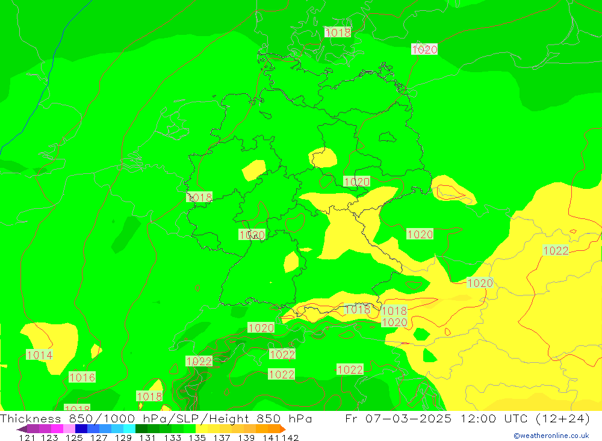Pick the light pink legend swatch above 125

[69, 429]
